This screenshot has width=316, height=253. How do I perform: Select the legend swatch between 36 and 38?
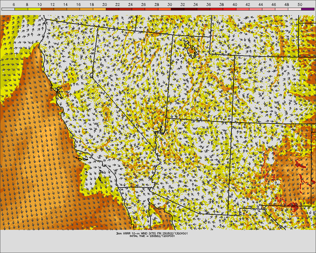pos(217,9)
